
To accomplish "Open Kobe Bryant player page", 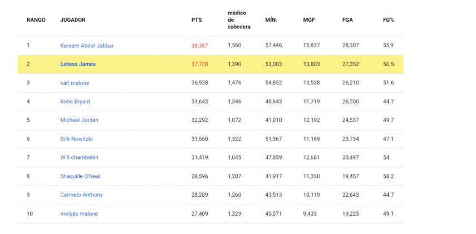I will pyautogui.click(x=75, y=102).
